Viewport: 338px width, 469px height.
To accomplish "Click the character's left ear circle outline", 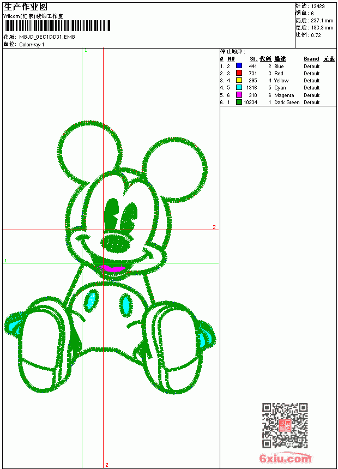I will tap(90, 152).
